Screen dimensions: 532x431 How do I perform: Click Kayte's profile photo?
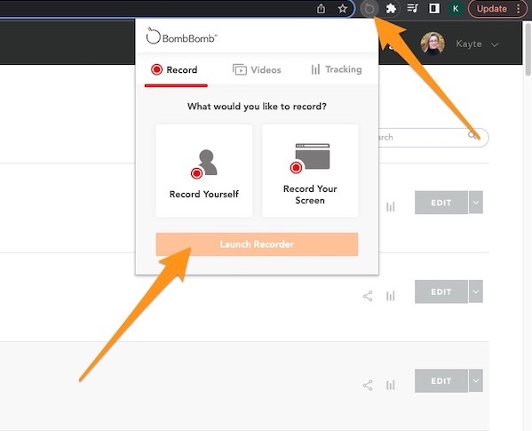pos(433,44)
